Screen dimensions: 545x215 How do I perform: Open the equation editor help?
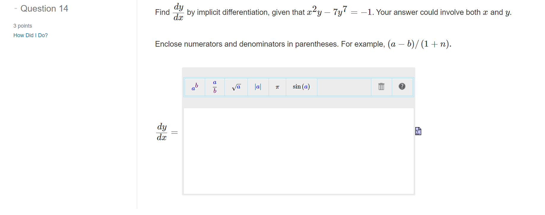(x=402, y=87)
